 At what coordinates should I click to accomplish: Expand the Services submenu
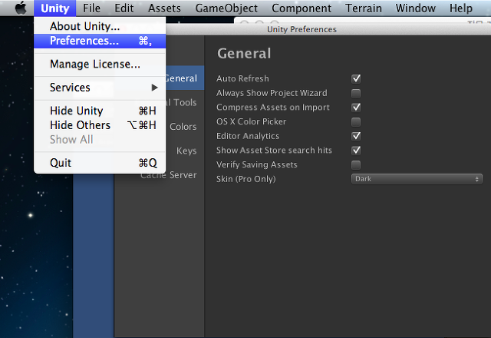coord(100,88)
